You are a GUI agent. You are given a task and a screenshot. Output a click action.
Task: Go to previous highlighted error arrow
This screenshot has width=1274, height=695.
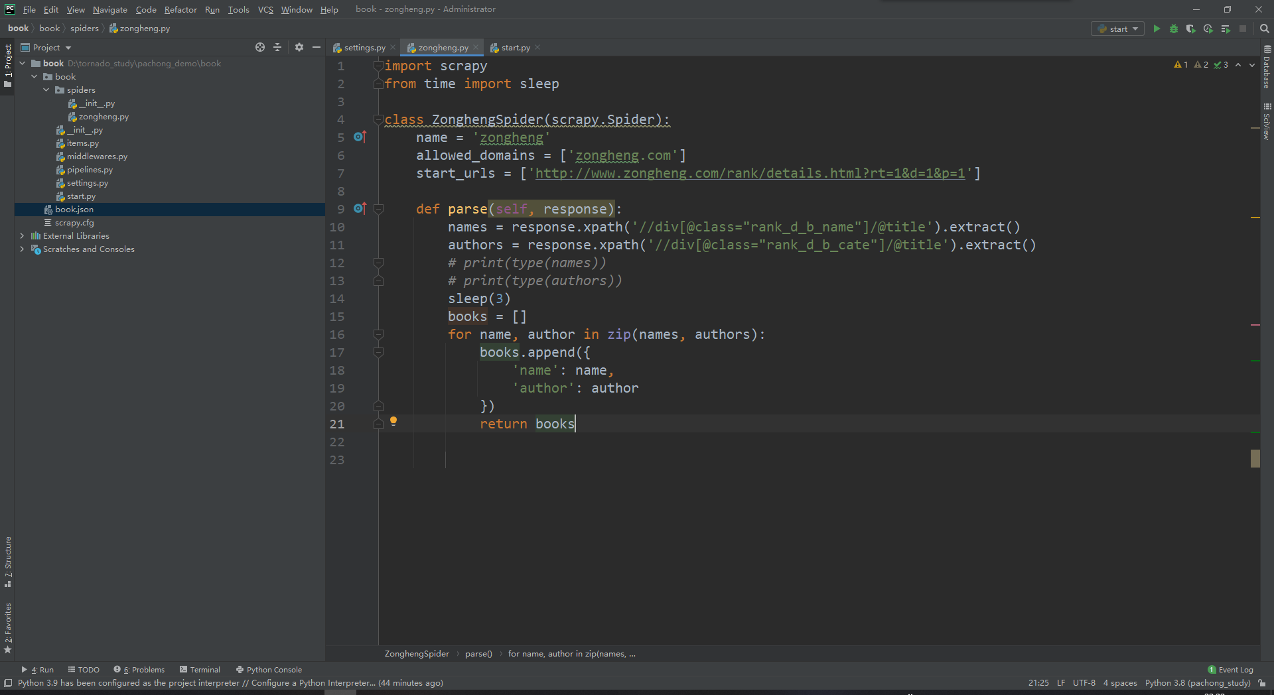(1238, 65)
